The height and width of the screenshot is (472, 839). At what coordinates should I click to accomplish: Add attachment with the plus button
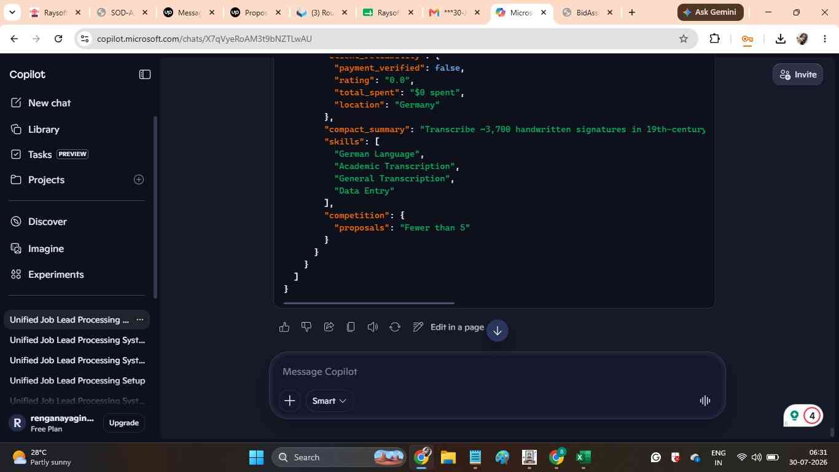point(290,401)
